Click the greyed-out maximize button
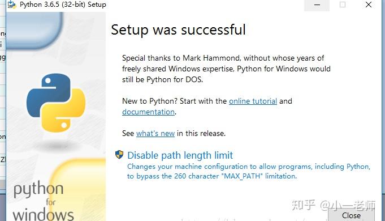This screenshot has height=221, width=385. click(x=342, y=5)
